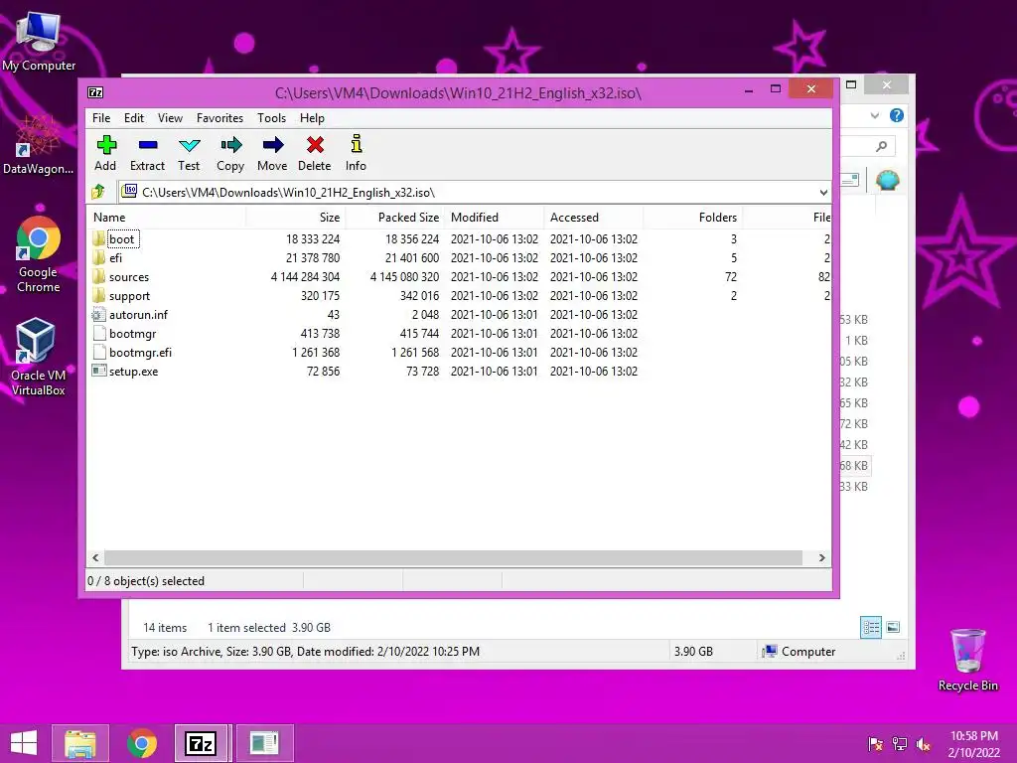Expand the 7-Zip address path dropdown
Screen dimensions: 1017x763
coord(823,193)
